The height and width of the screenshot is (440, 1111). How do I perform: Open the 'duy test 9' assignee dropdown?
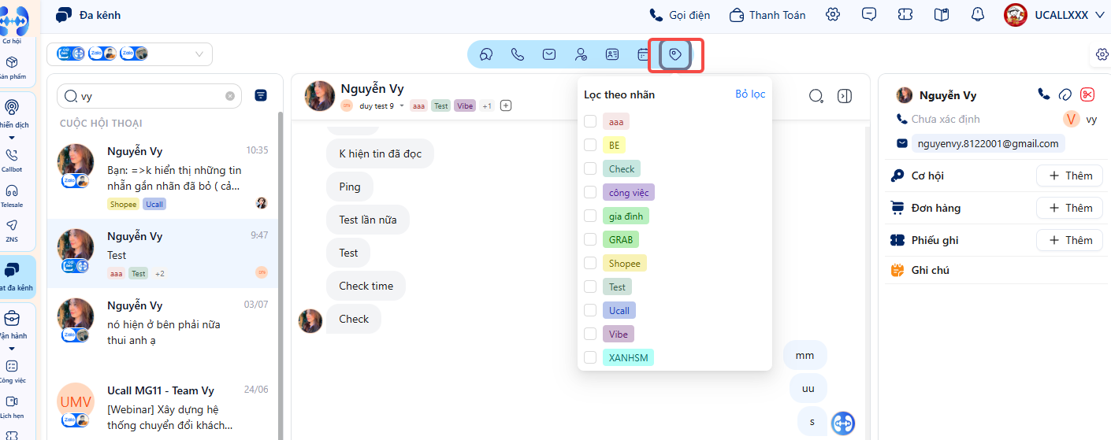point(381,105)
